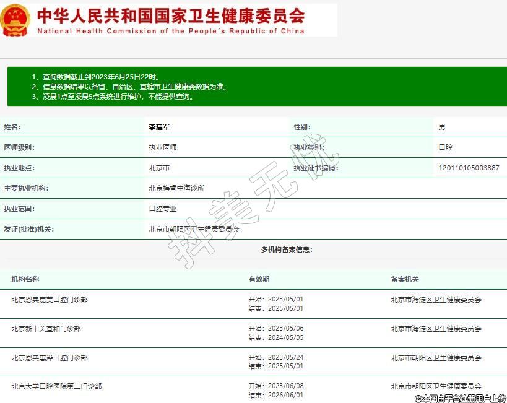Click the institution 北京梅香中海诊所
Viewport: 507px width, 403px height.
coord(176,188)
